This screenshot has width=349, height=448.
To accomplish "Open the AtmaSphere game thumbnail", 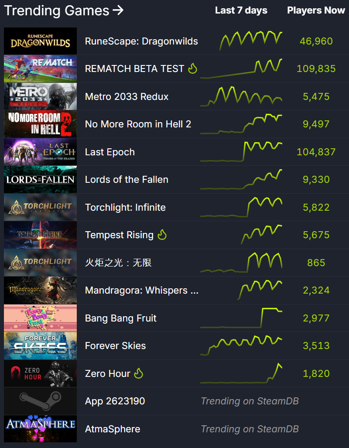I will click(40, 429).
